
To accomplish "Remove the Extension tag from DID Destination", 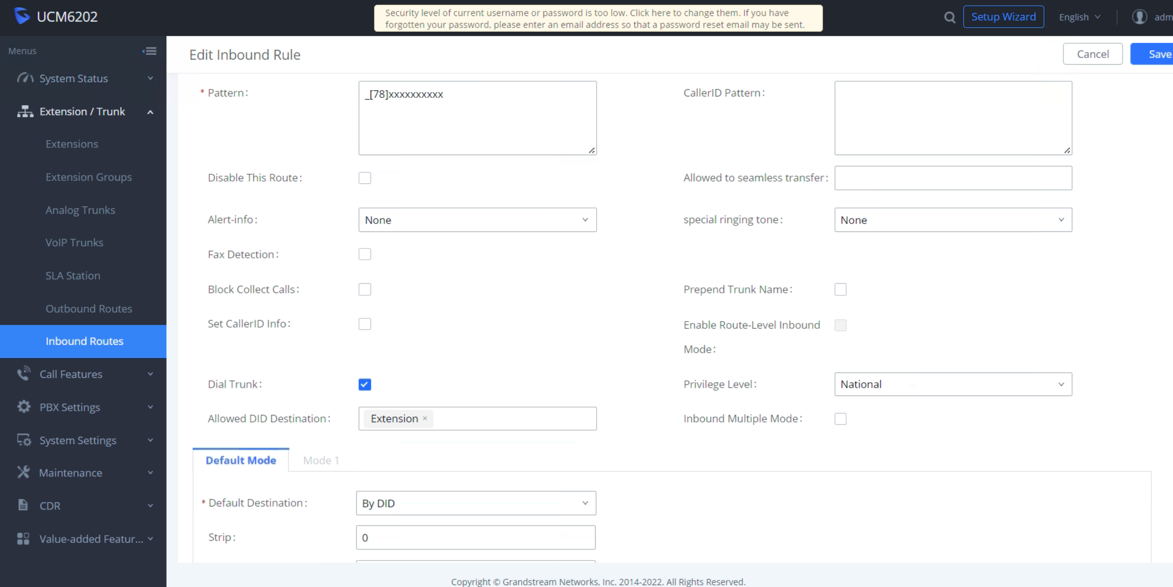I will pyautogui.click(x=425, y=418).
